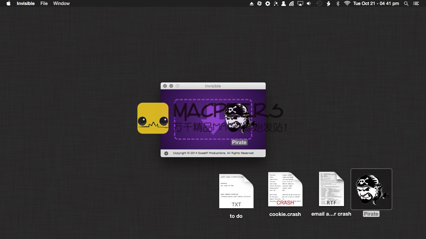426x239 pixels.
Task: Click the pinwheel swirl menu bar icon
Action: coord(259,3)
